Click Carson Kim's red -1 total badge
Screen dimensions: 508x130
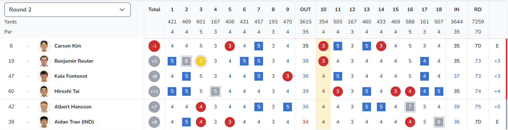click(x=154, y=46)
